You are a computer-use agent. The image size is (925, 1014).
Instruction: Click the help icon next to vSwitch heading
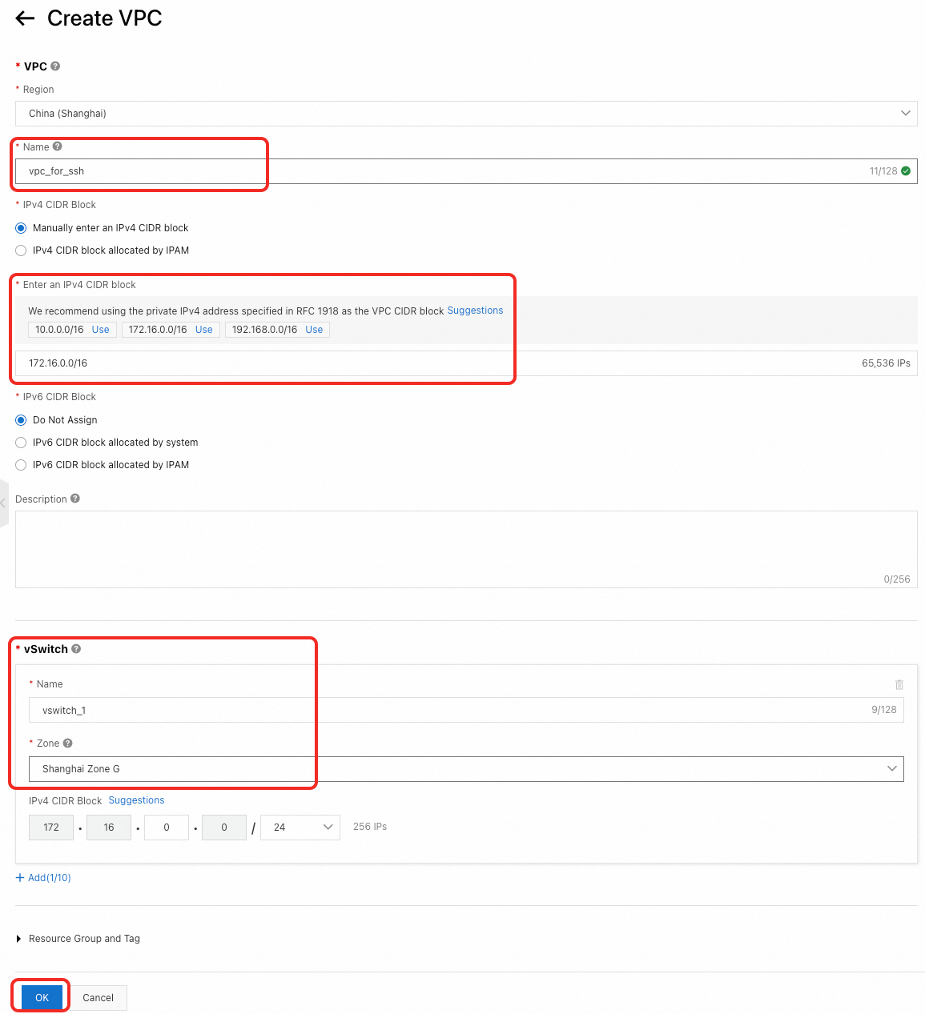click(x=76, y=649)
